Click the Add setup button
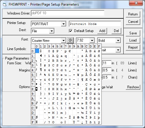Image resolution: width=145 pixels, height=128 pixels. pos(102,31)
